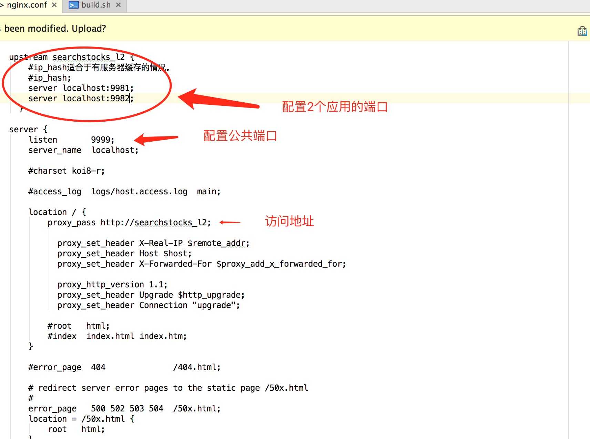Close the nginx.conf tab
The height and width of the screenshot is (439, 590).
[x=54, y=5]
